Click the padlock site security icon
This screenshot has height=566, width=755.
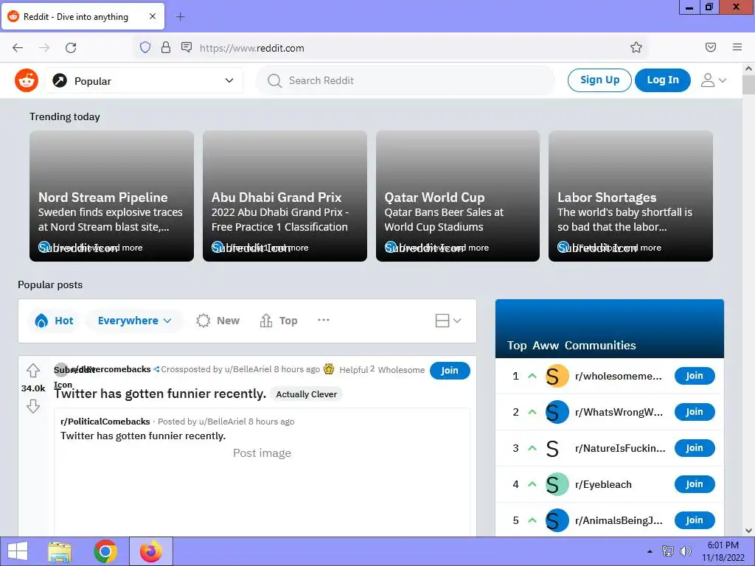[166, 47]
